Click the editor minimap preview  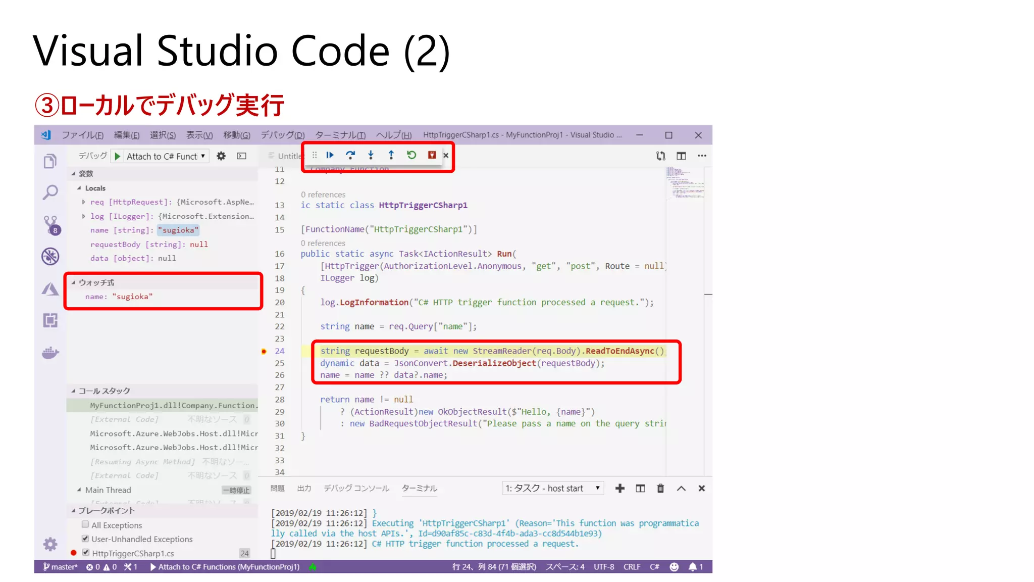[x=685, y=183]
